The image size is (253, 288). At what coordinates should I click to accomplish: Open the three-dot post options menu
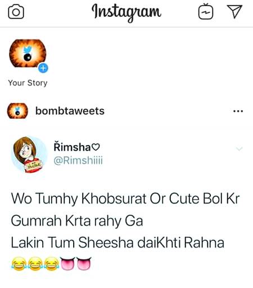238,111
